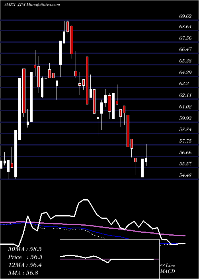The height and width of the screenshot is (279, 199).
Task: Click the Price : 56.5 readout
Action: 25,257
